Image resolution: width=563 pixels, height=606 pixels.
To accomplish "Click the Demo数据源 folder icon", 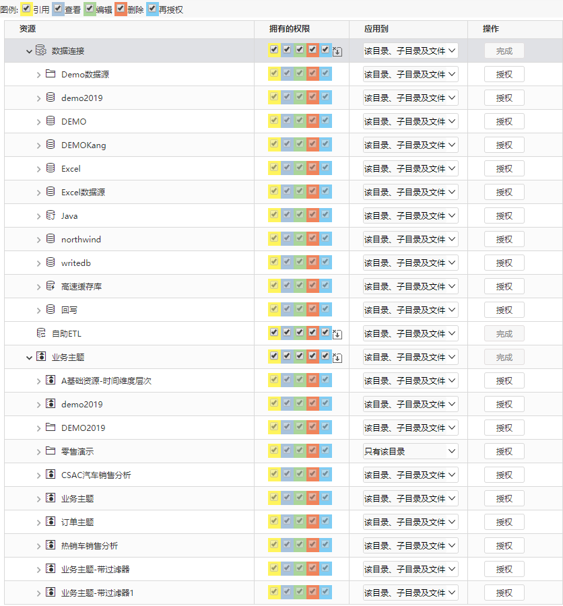I will coord(51,73).
